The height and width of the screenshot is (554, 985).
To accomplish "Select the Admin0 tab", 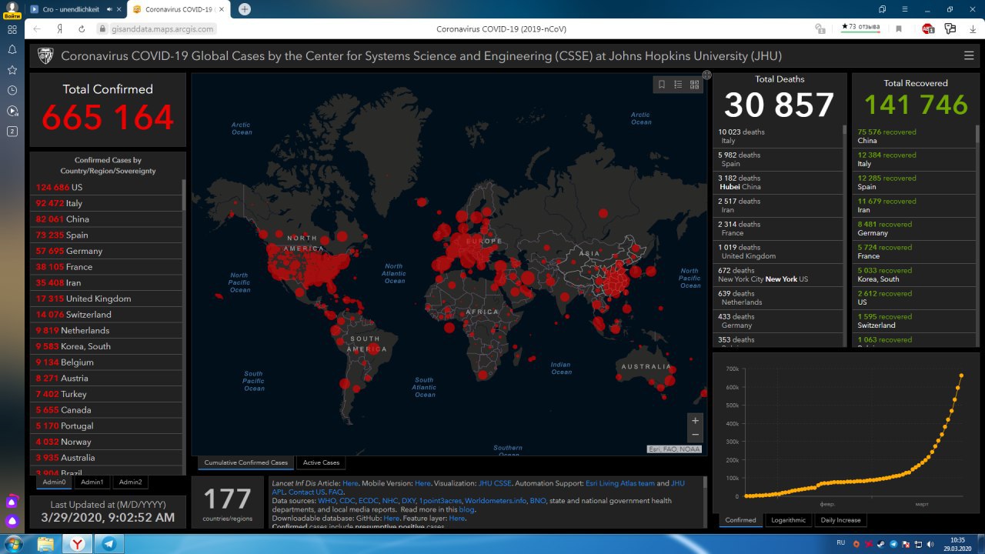I will 54,482.
